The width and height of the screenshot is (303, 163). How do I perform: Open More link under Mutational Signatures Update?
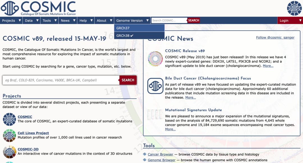point(170,129)
